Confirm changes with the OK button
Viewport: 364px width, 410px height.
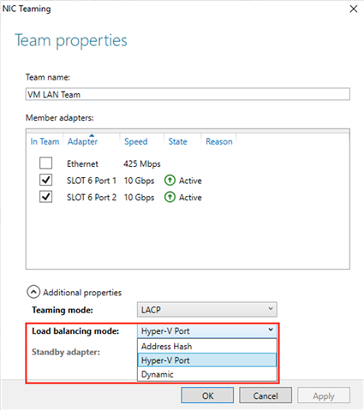point(207,395)
